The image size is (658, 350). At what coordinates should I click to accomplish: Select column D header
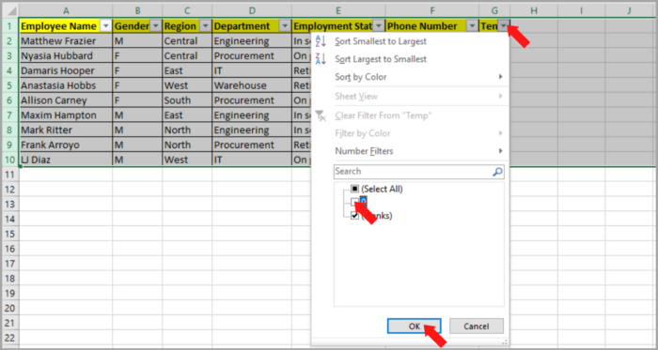coord(252,11)
